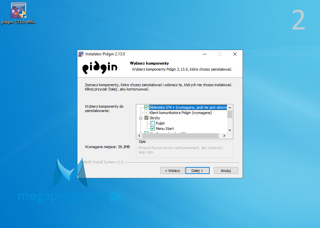Click the vertical scrollbar thumb in component list
Screen dimensions: 320x228
pos(230,114)
